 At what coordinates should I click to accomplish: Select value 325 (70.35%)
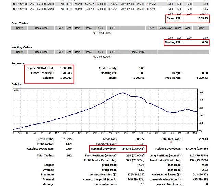[135, 160]
